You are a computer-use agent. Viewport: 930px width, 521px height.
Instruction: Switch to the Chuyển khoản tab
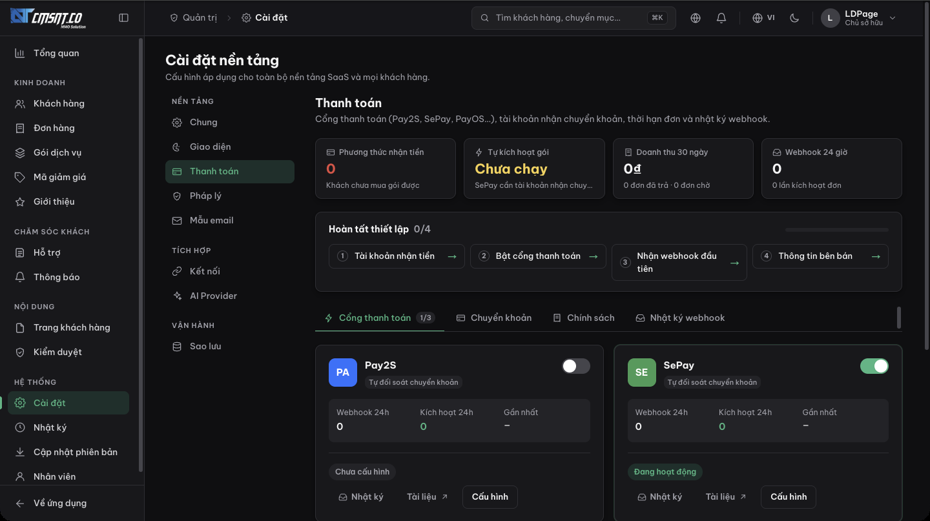click(x=494, y=318)
